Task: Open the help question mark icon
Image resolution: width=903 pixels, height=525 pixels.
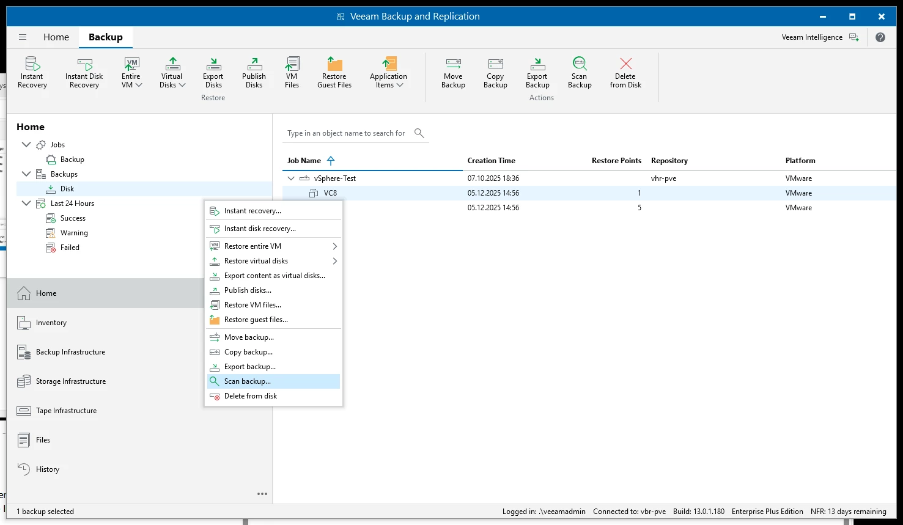Action: (880, 37)
